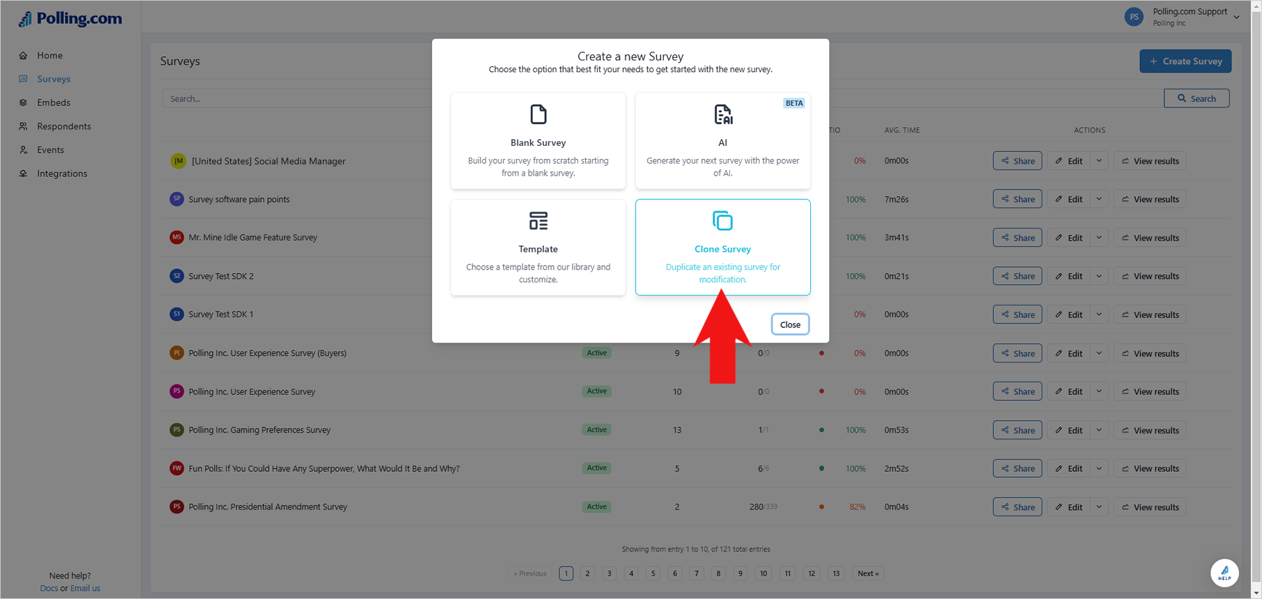Click the Active badge of Presidential Amendment Survey
1262x599 pixels.
pyautogui.click(x=596, y=506)
